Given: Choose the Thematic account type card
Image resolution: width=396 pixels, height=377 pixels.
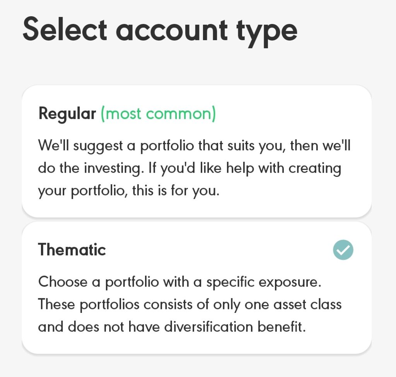Looking at the screenshot, I should point(196,288).
